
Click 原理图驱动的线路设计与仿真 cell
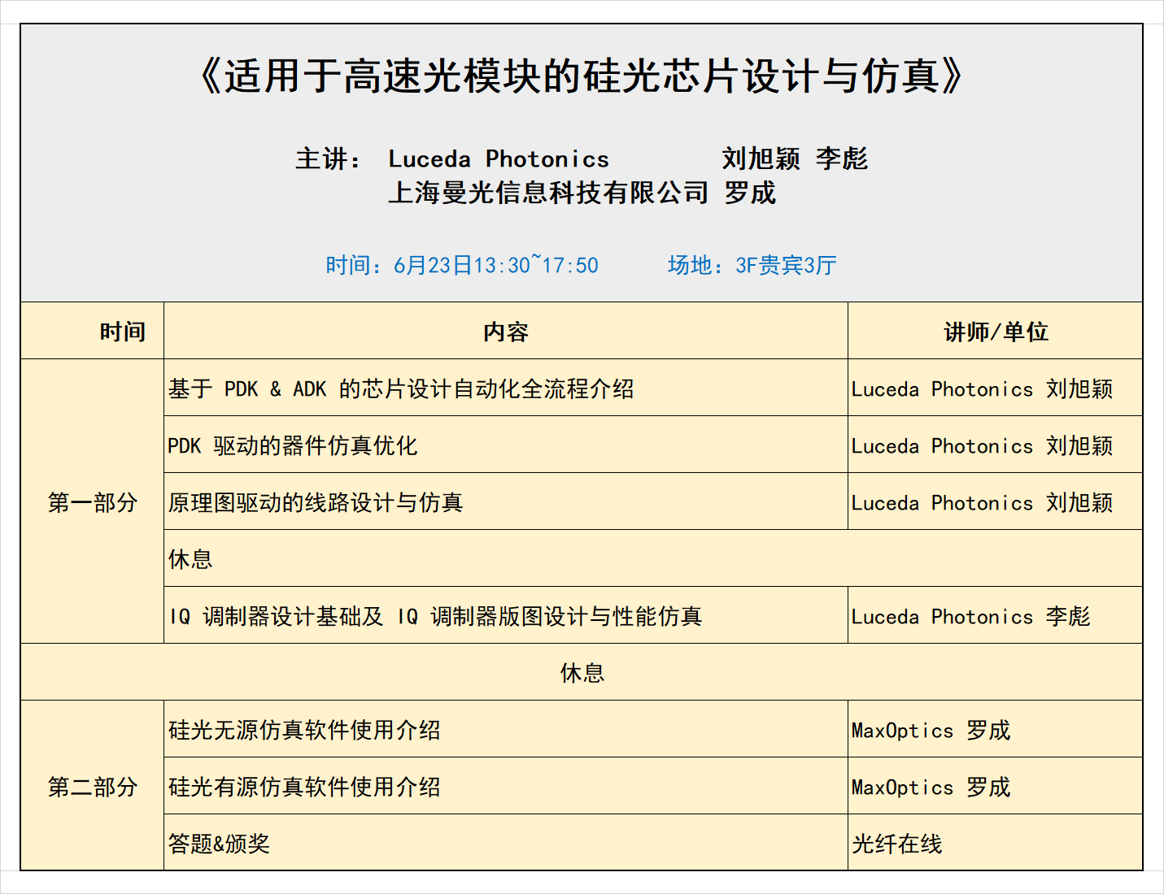[506, 501]
